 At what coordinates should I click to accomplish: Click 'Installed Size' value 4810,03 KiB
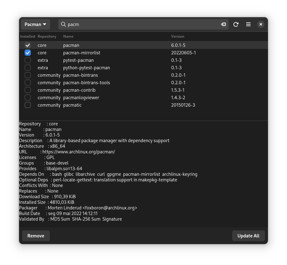point(62,202)
